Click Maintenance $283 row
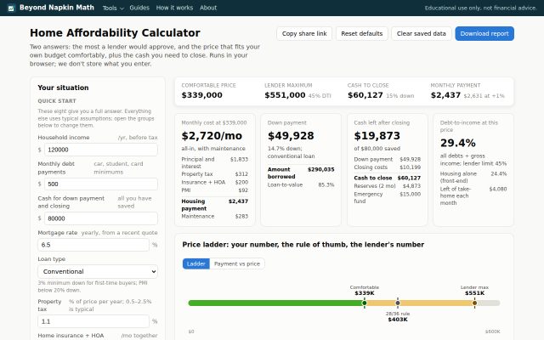The width and height of the screenshot is (544, 340). [215, 216]
